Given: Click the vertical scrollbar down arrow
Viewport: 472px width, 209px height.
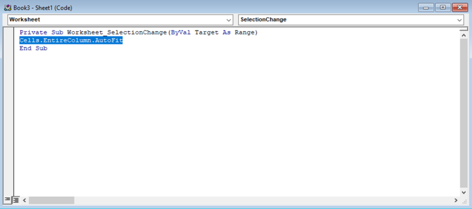Looking at the screenshot, I should click(x=464, y=192).
